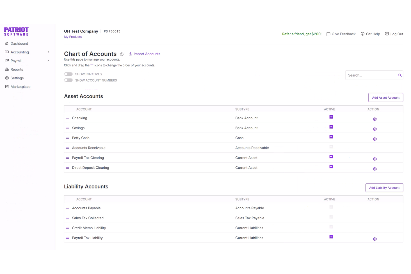Open the My Products link
The image size is (411, 274).
(x=73, y=37)
